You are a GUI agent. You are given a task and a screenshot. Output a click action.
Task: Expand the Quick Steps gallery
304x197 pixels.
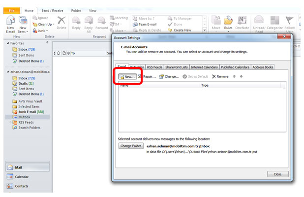[204, 30]
